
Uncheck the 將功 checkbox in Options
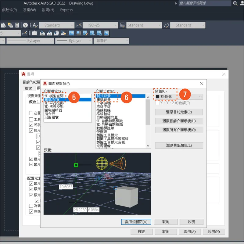pyautogui.click(x=31, y=125)
